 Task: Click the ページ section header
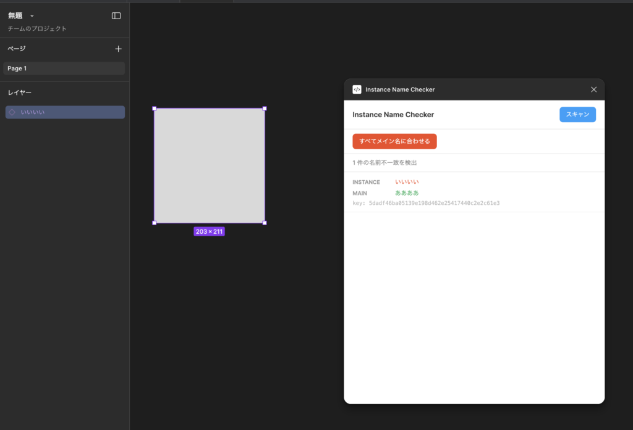coord(17,49)
